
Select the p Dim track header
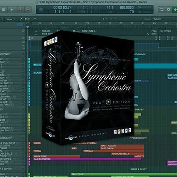pyautogui.click(x=13, y=86)
